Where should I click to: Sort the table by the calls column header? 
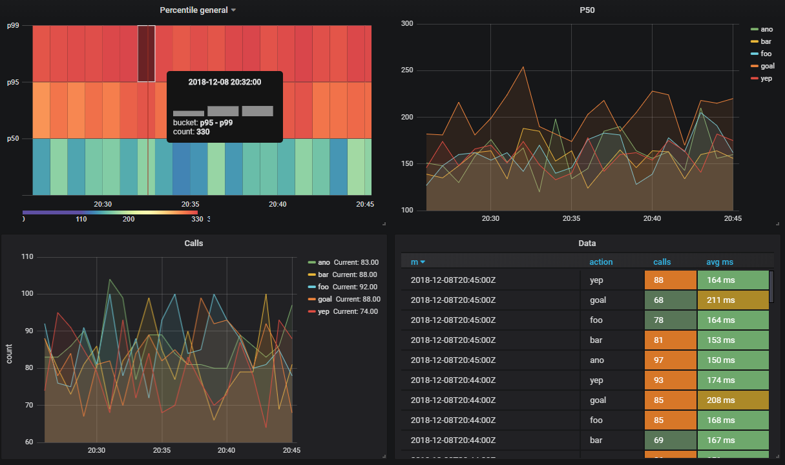click(x=662, y=262)
